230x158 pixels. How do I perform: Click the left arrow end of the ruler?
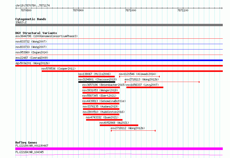pyautogui.click(x=16, y=8)
